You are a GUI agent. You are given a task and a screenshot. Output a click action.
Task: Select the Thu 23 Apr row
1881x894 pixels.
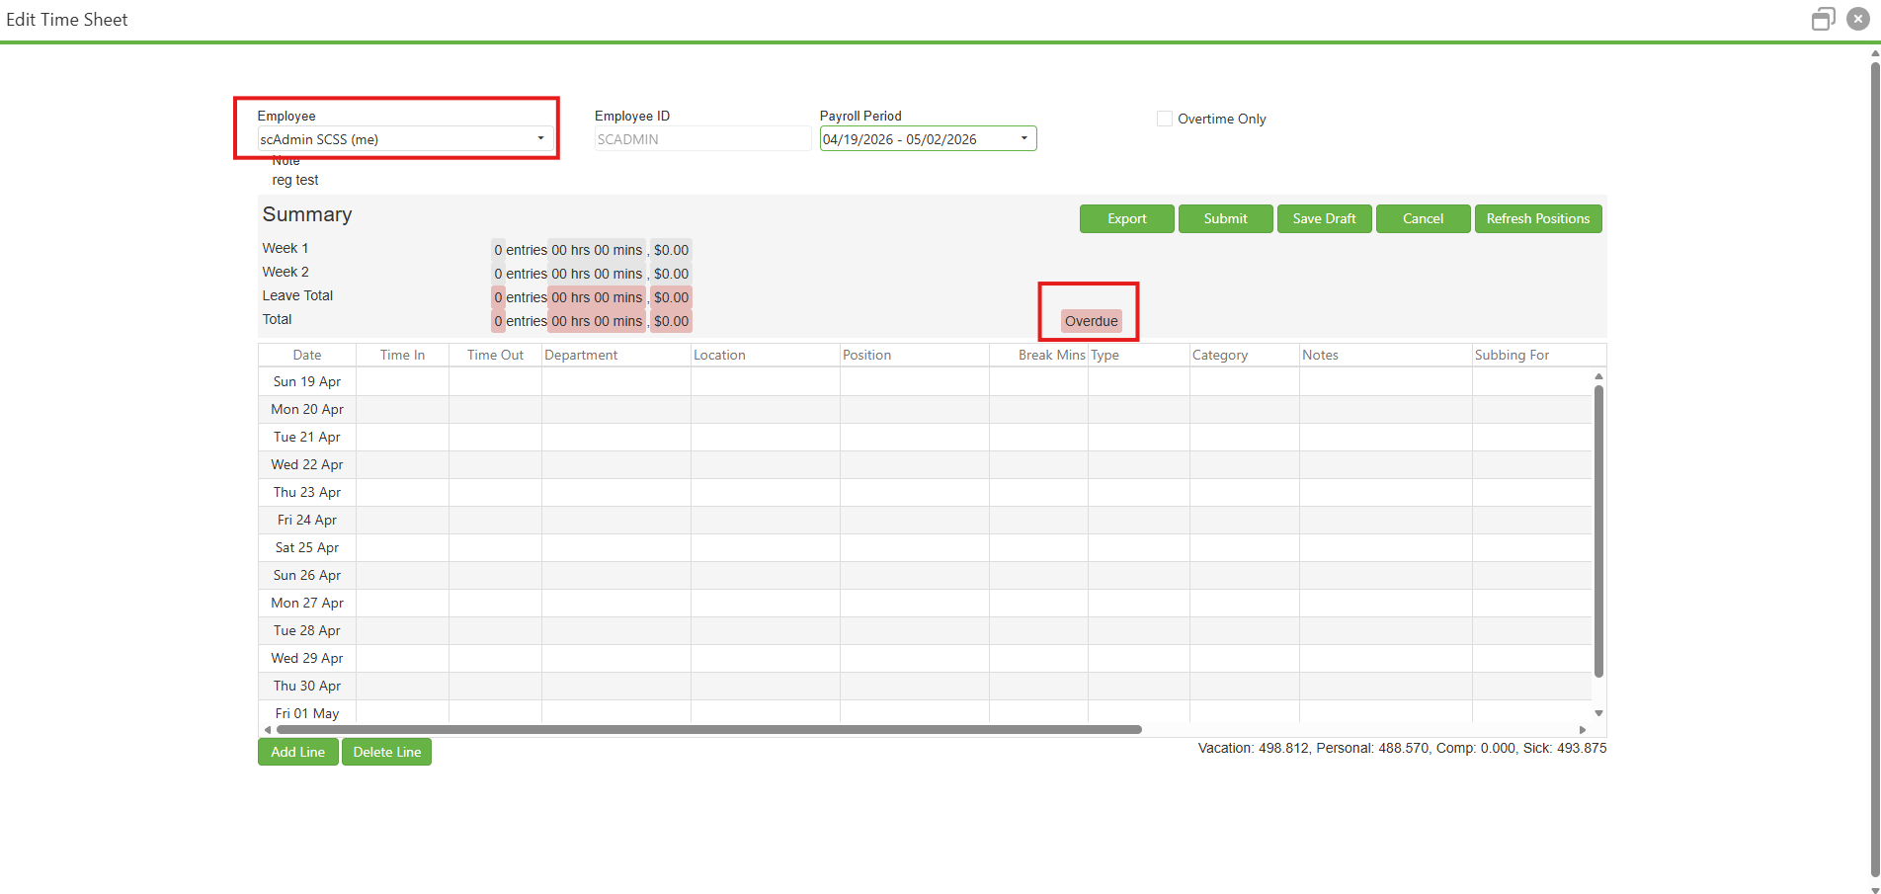click(925, 492)
